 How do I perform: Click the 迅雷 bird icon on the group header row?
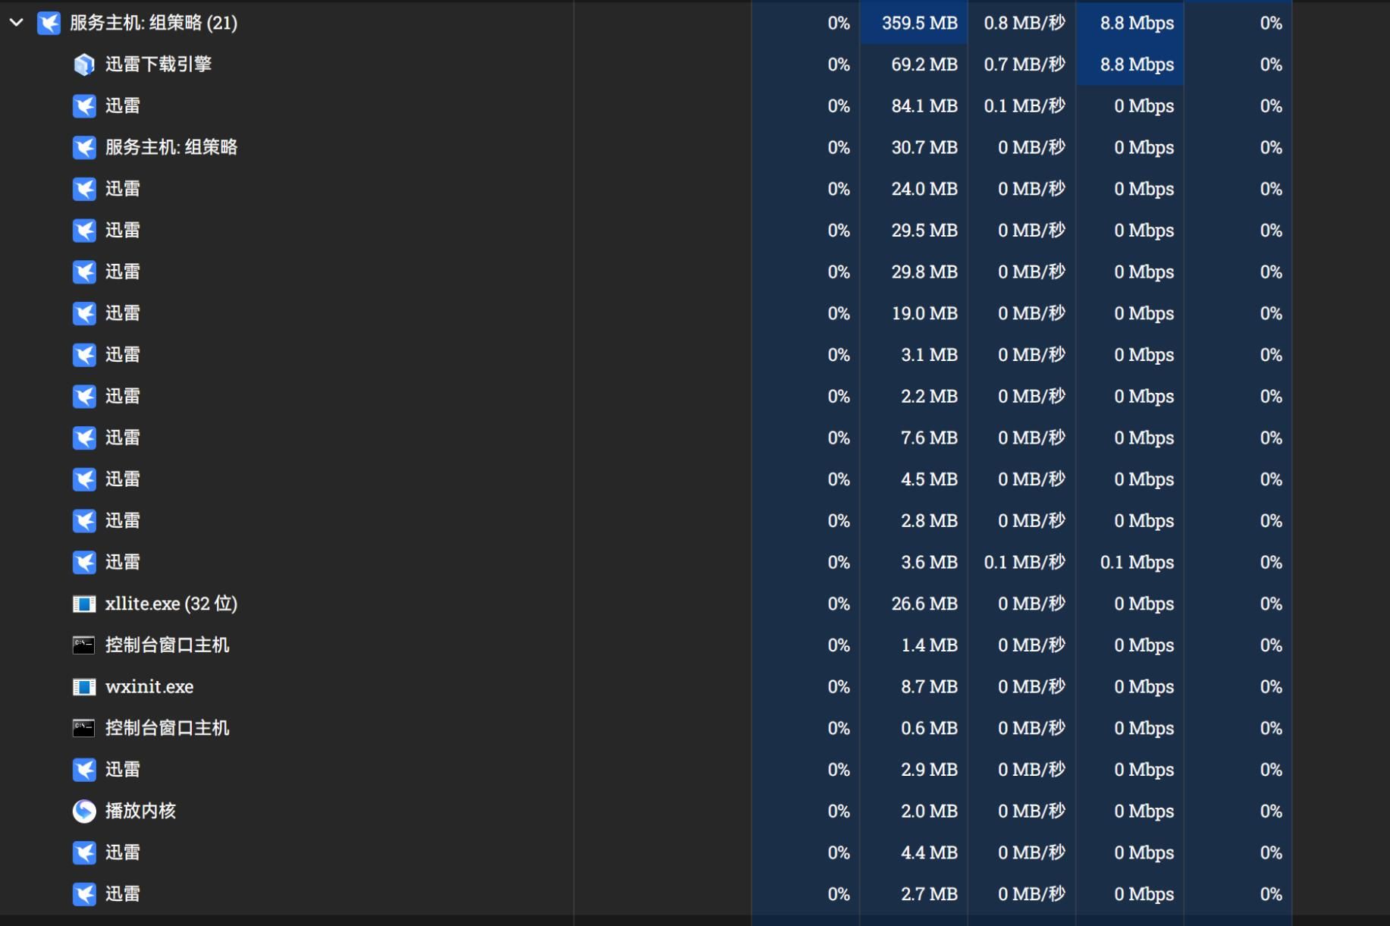pos(49,23)
